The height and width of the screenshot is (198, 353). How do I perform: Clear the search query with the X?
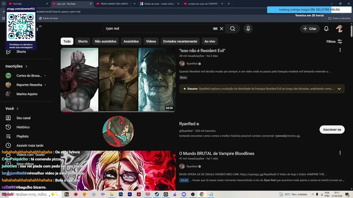tap(221, 29)
